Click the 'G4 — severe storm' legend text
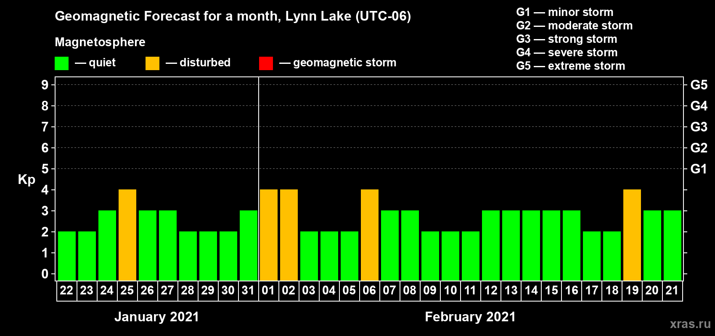This screenshot has height=336, width=715. (567, 52)
